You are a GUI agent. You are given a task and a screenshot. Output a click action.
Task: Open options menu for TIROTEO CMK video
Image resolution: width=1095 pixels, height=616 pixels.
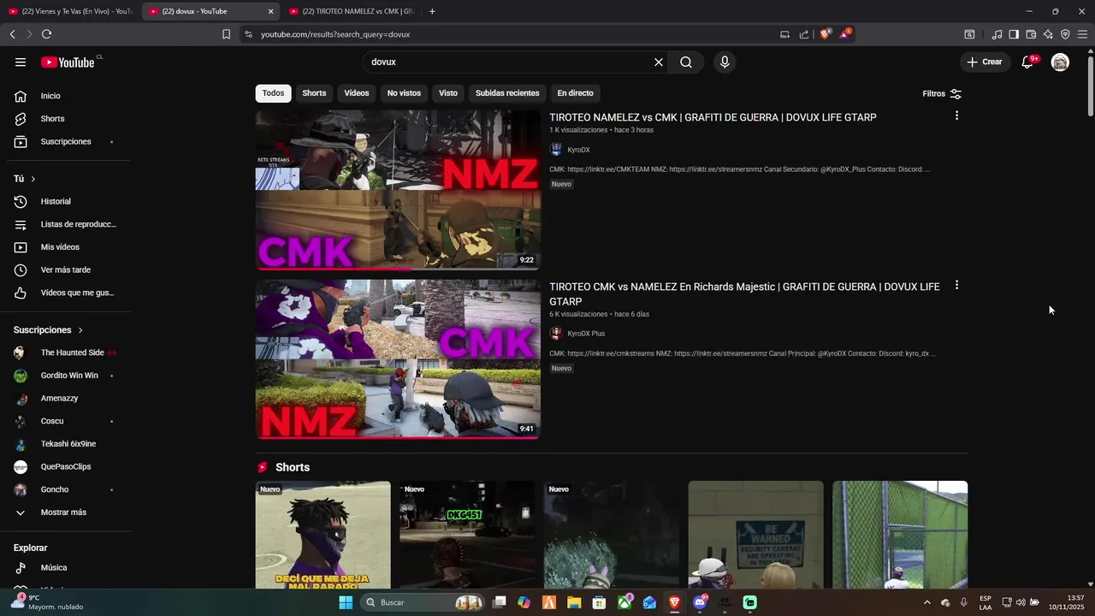[956, 285]
